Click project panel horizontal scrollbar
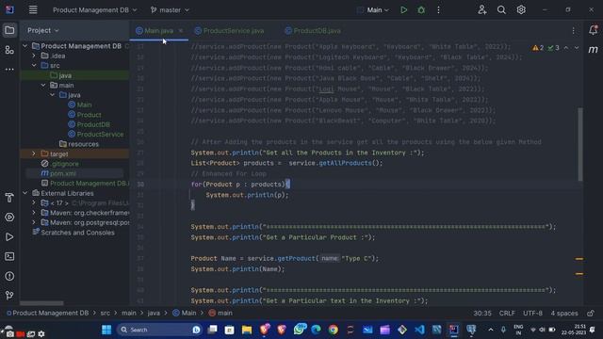 (41, 303)
